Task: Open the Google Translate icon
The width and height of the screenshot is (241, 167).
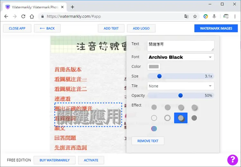Action: click(x=186, y=16)
